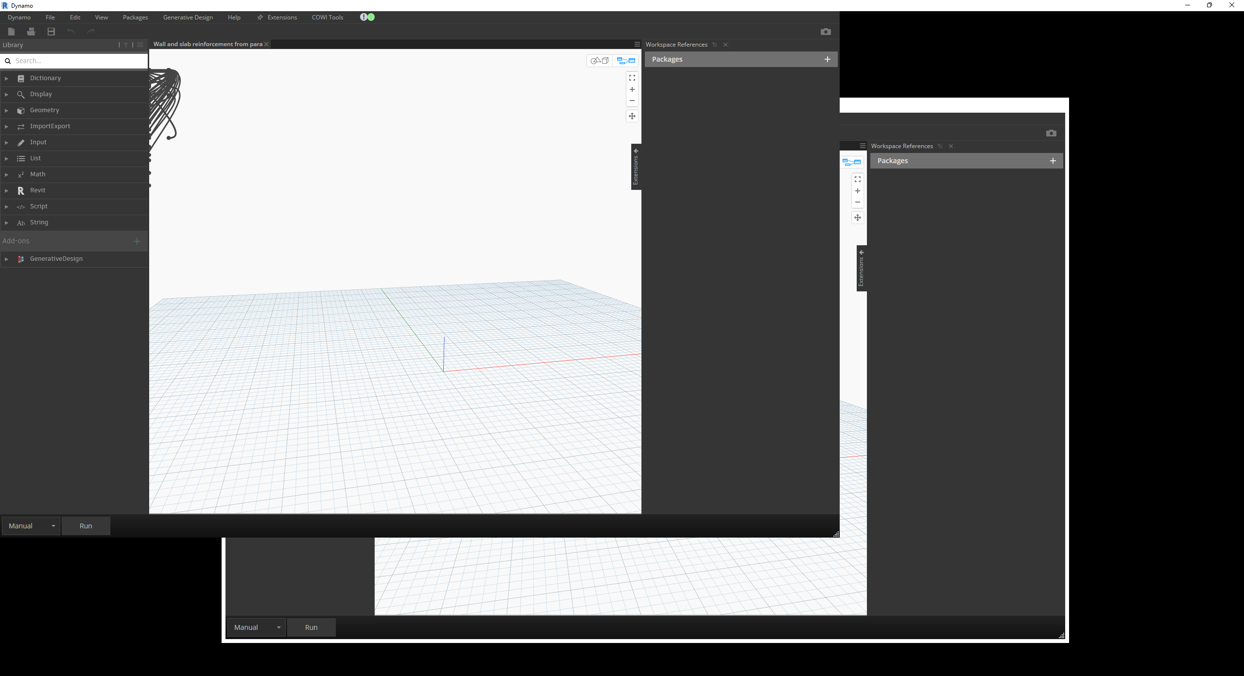This screenshot has height=676, width=1244.
Task: Click the library layout list icon
Action: coord(140,45)
